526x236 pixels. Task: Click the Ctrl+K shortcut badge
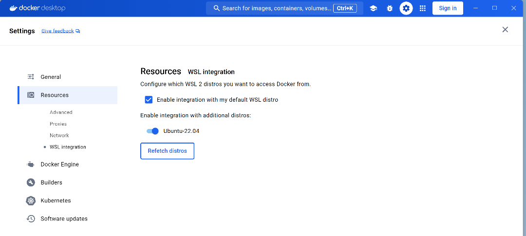(x=345, y=8)
